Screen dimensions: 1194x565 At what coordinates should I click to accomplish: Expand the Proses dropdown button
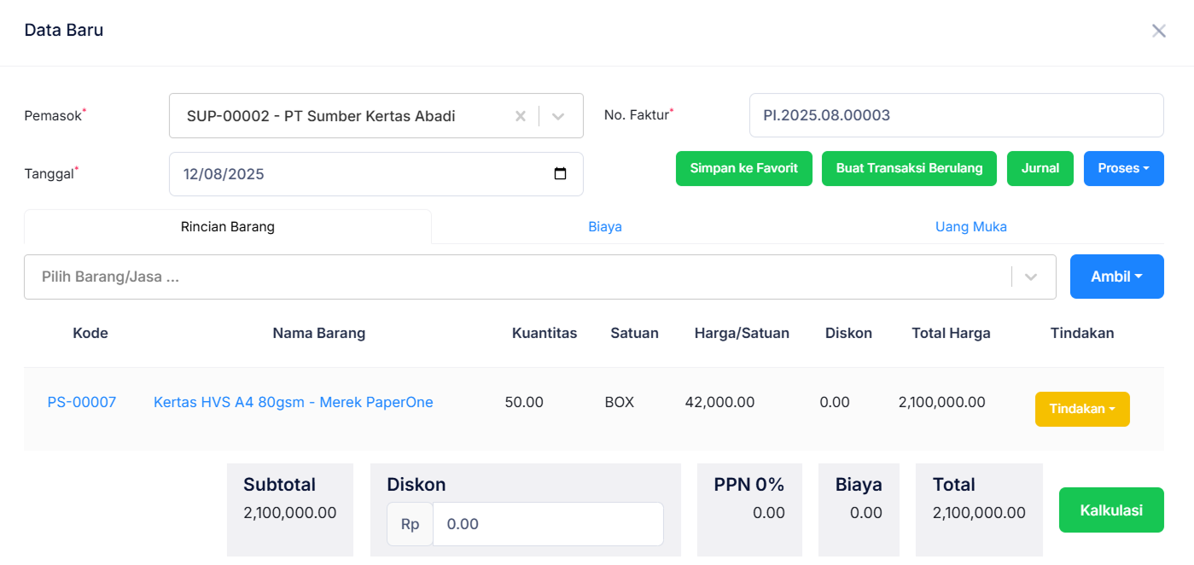1123,168
